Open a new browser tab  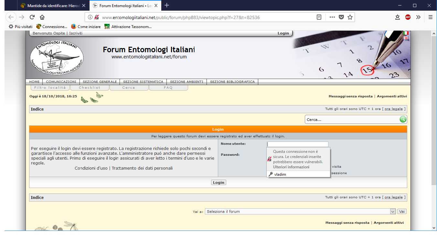point(167,5)
